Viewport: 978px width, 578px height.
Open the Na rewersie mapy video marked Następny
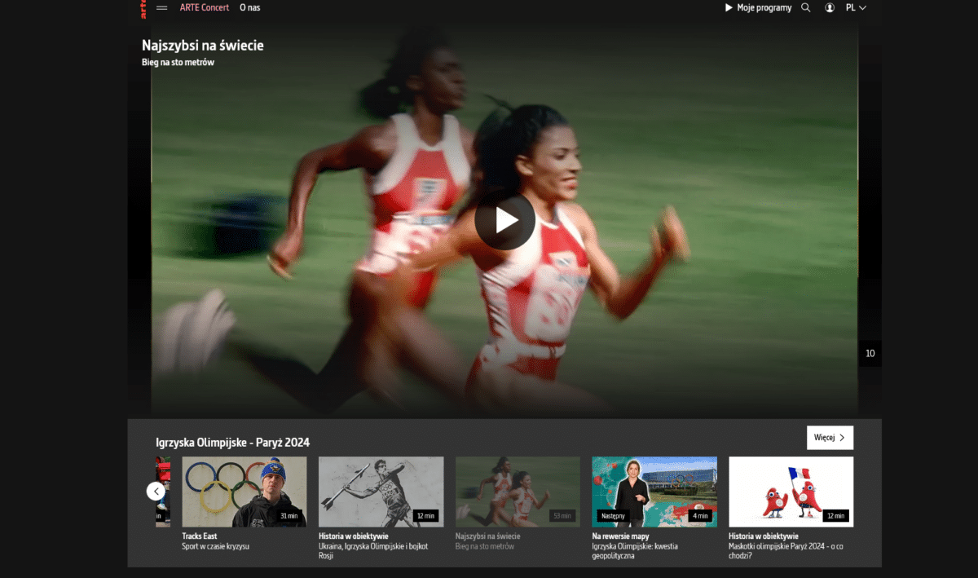654,490
